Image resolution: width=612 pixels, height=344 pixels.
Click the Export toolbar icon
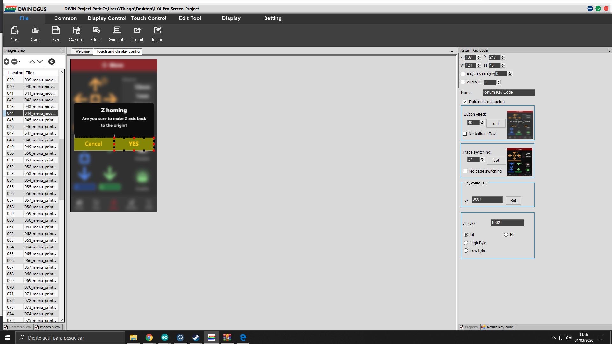click(x=137, y=31)
